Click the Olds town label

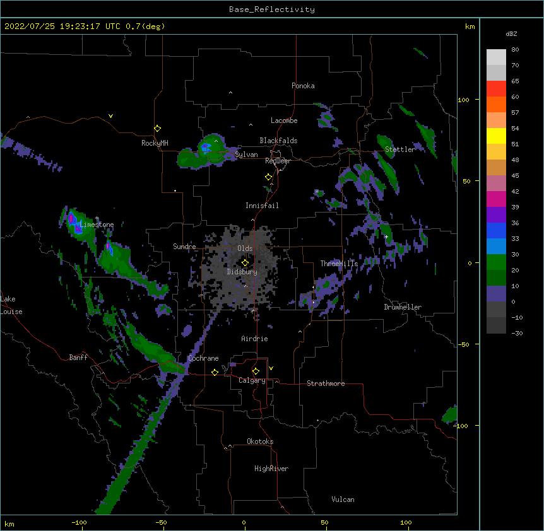click(245, 248)
